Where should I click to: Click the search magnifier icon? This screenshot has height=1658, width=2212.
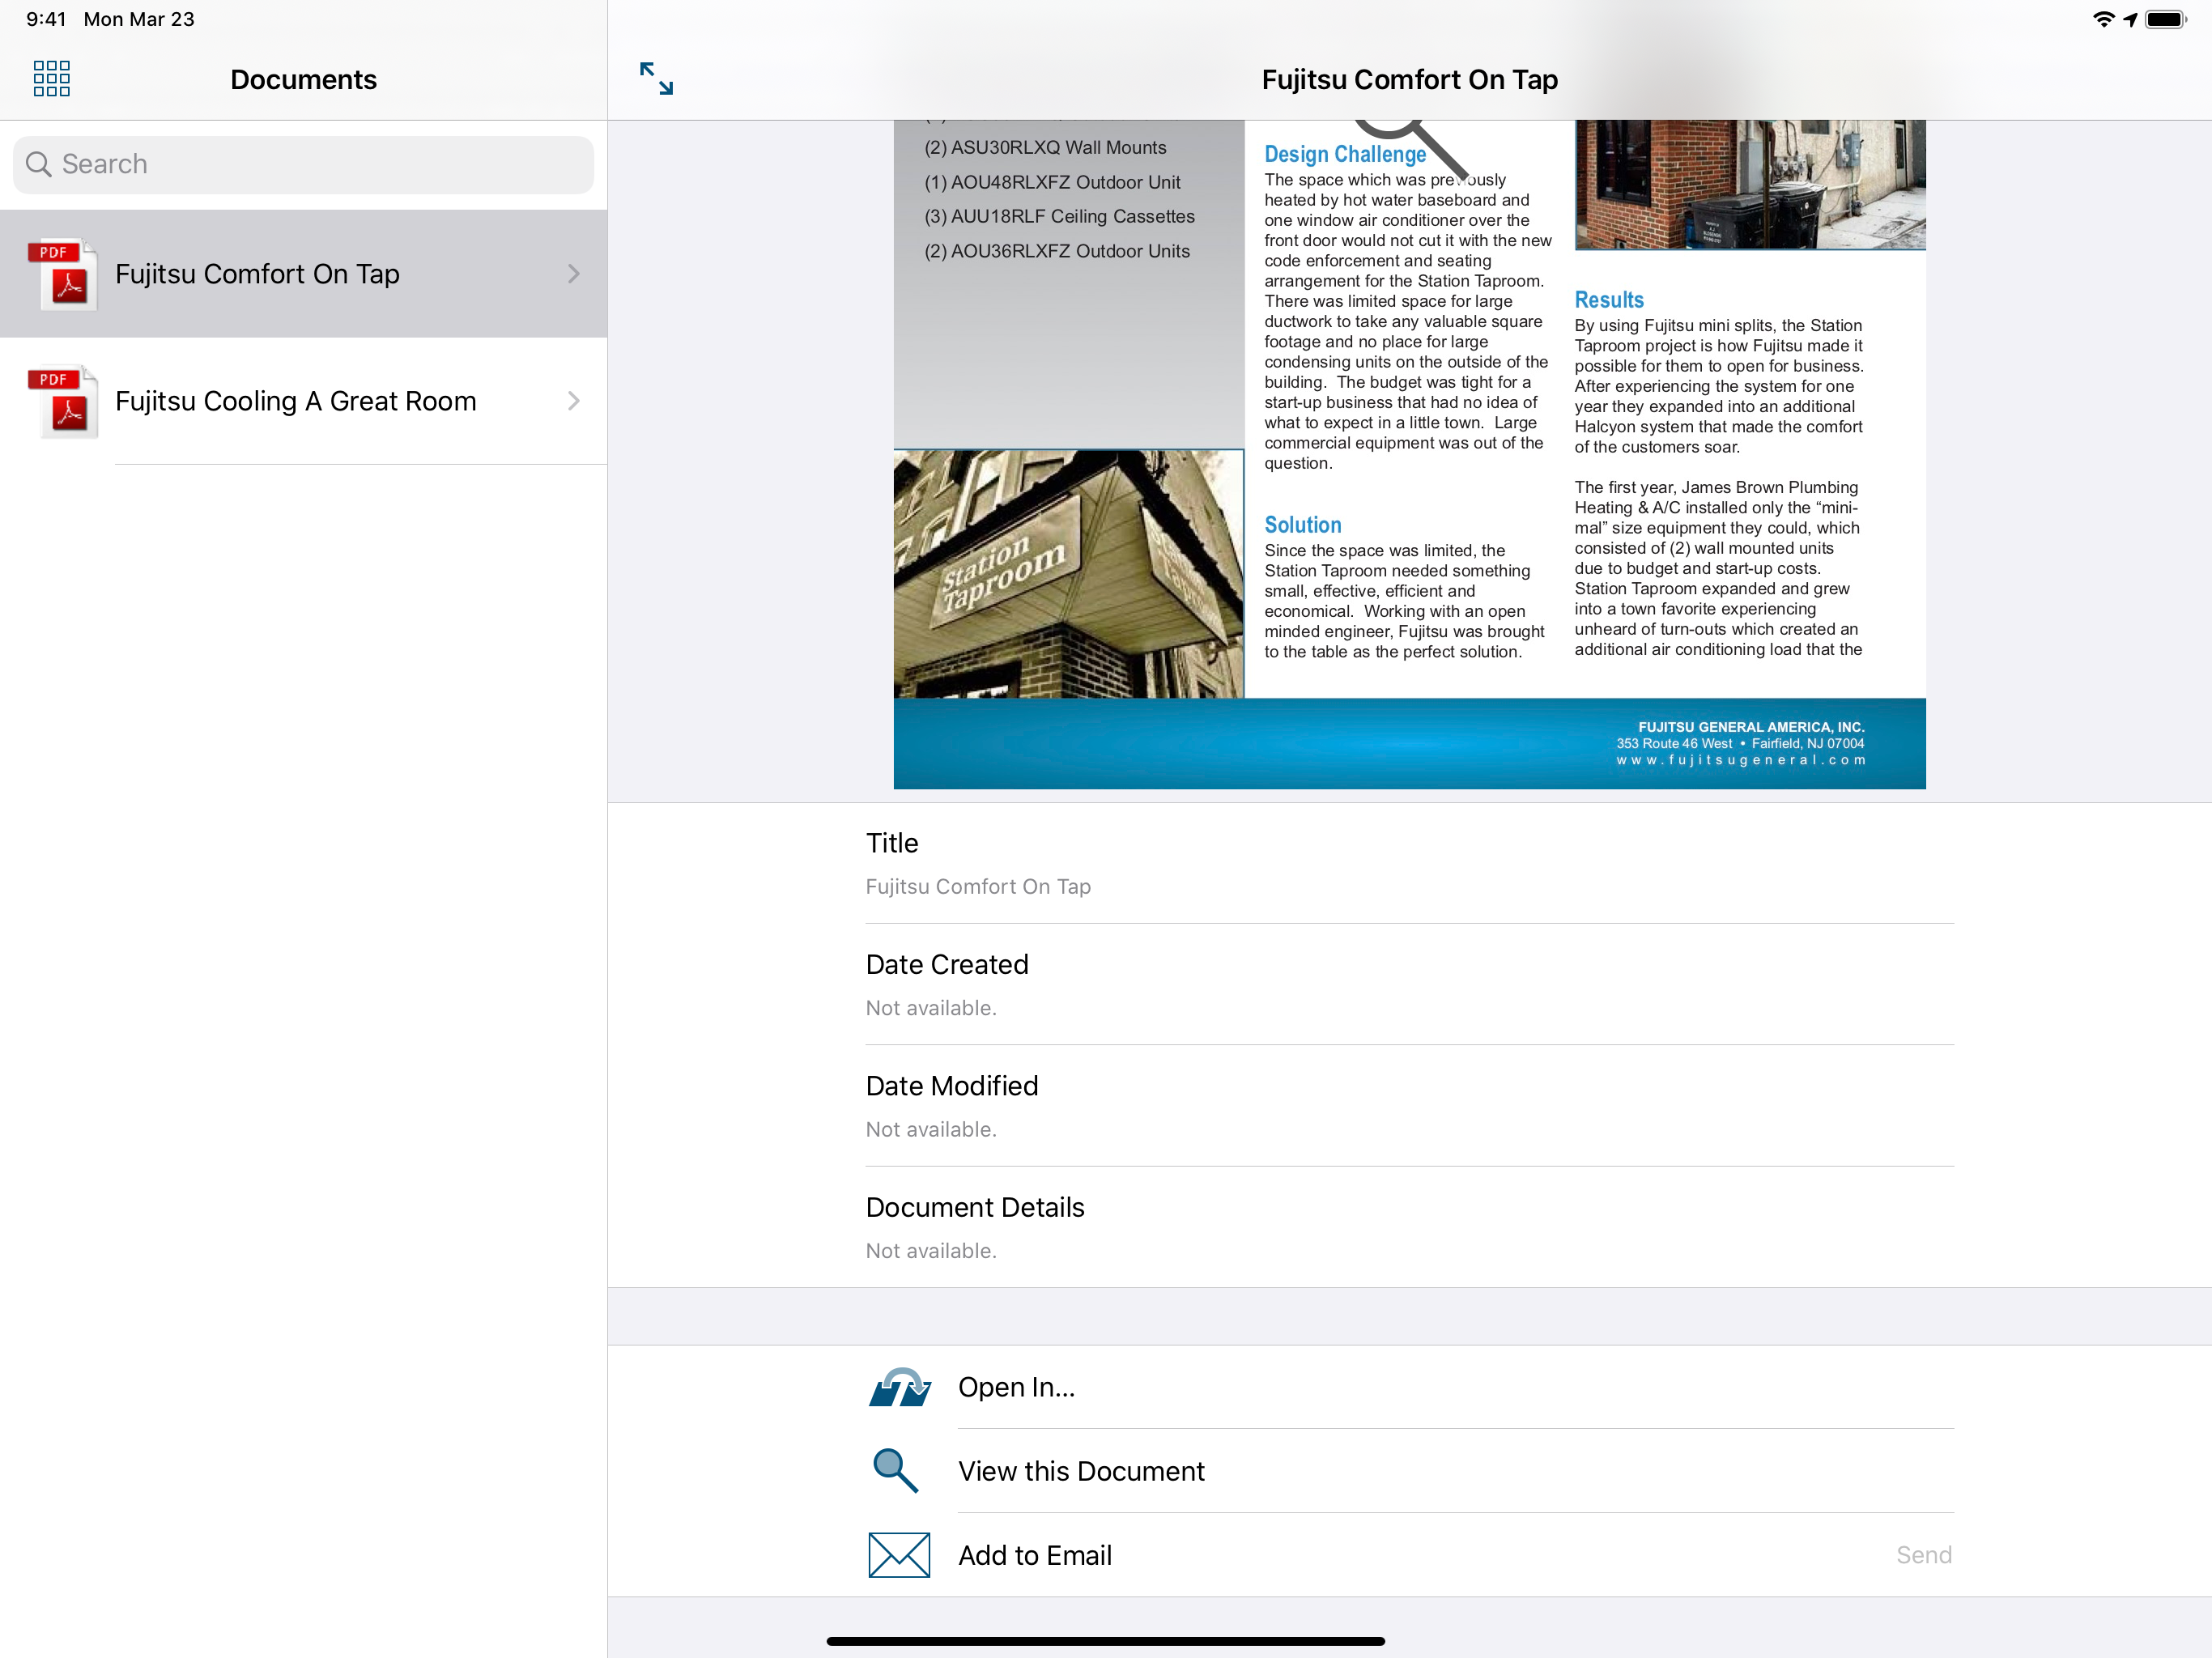[38, 164]
